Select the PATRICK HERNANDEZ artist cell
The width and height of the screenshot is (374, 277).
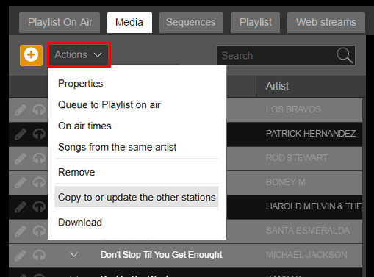coord(311,134)
